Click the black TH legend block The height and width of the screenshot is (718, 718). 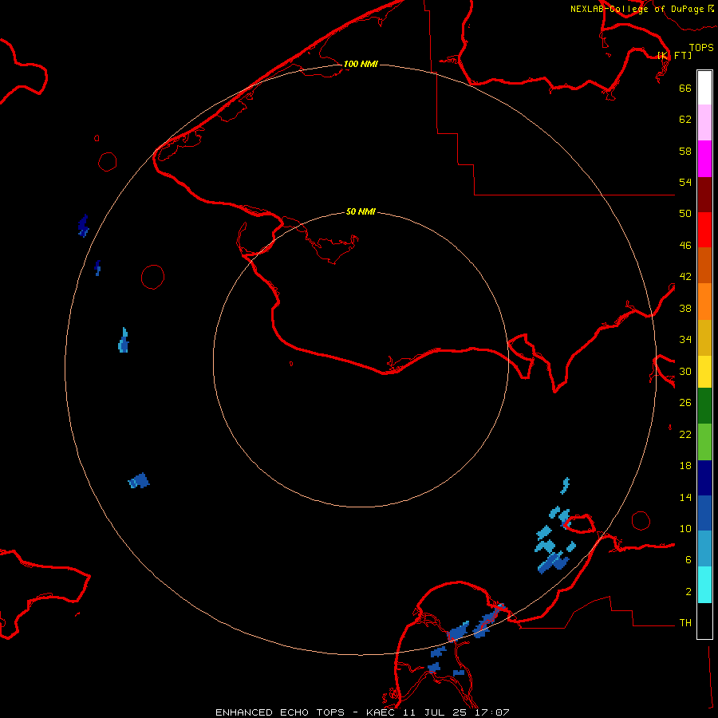click(x=704, y=621)
